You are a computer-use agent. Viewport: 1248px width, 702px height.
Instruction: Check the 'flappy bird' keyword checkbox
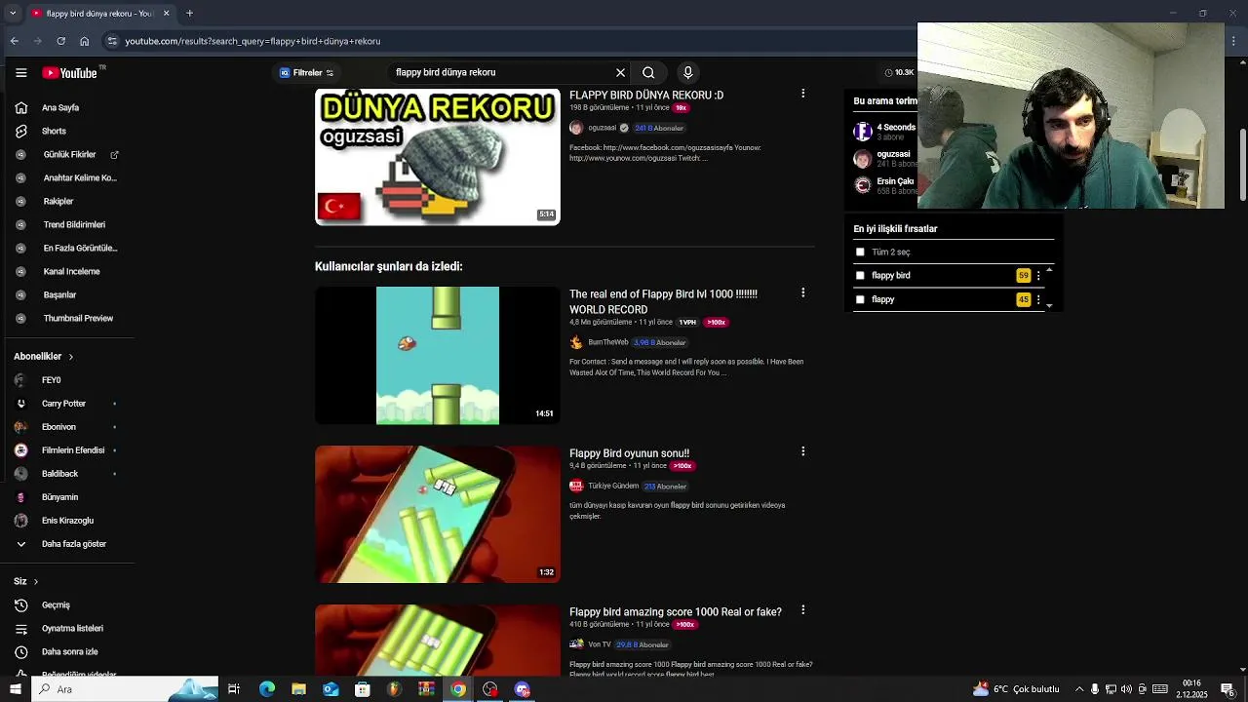tap(860, 276)
